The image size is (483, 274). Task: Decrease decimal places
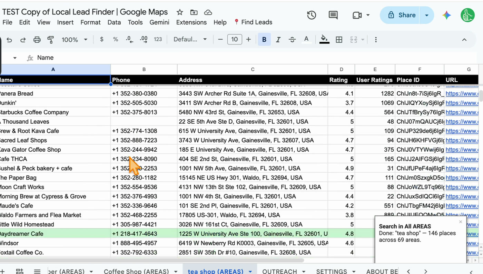(x=130, y=40)
